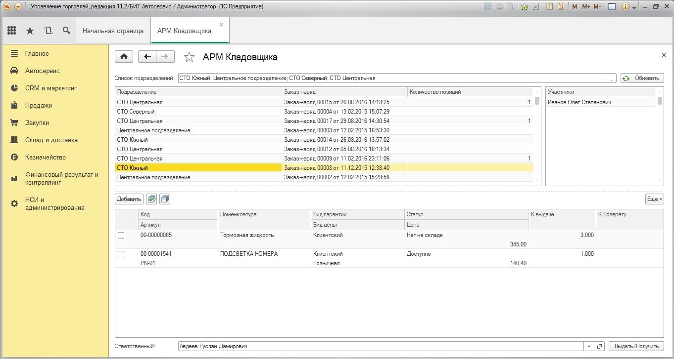The width and height of the screenshot is (674, 359).
Task: Go back with the left arrow
Action: [147, 57]
